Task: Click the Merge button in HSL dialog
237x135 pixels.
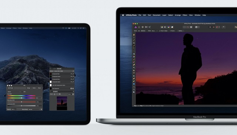Action: coord(29,88)
